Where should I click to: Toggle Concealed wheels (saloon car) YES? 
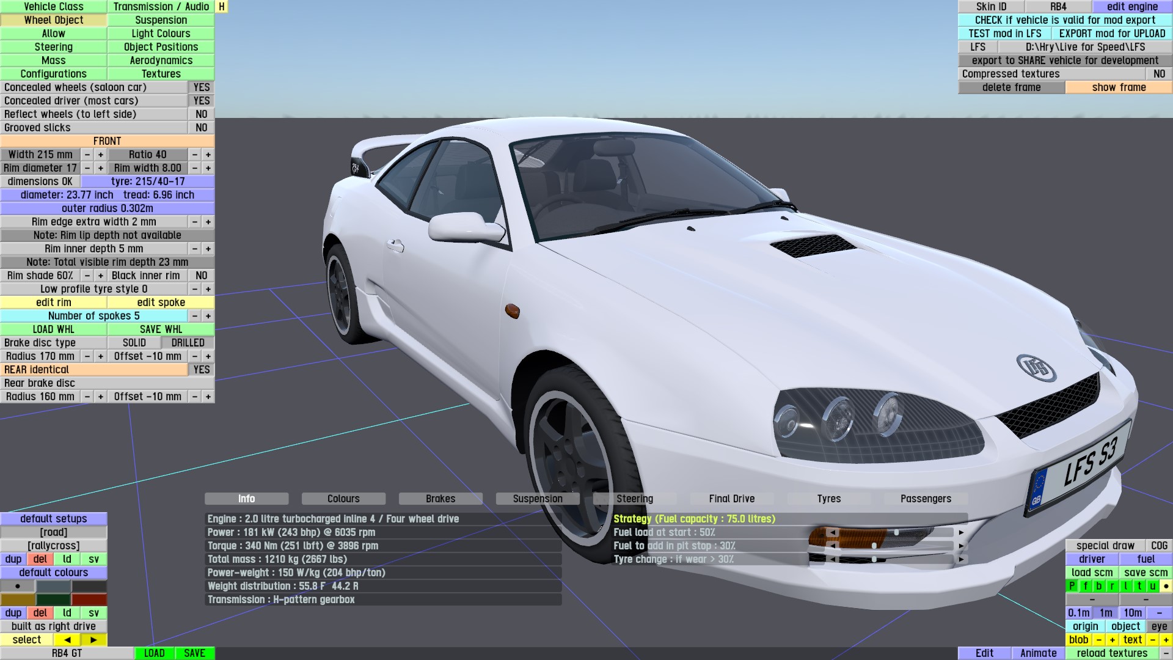click(201, 87)
